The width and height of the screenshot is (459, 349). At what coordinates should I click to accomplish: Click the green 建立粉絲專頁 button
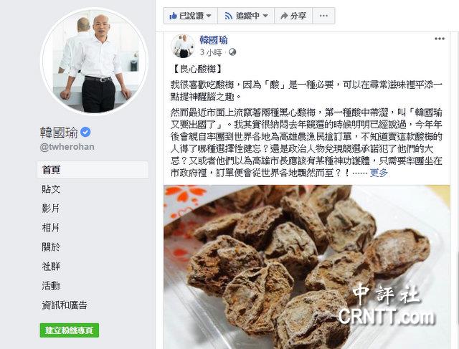(70, 330)
